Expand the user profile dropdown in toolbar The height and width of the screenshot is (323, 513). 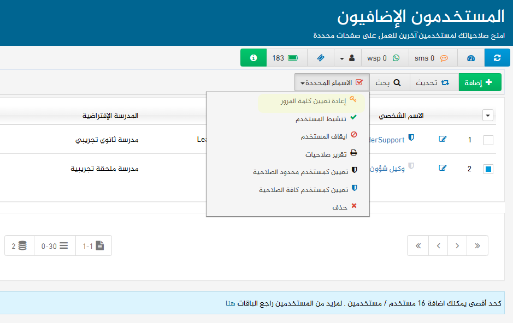pos(346,58)
